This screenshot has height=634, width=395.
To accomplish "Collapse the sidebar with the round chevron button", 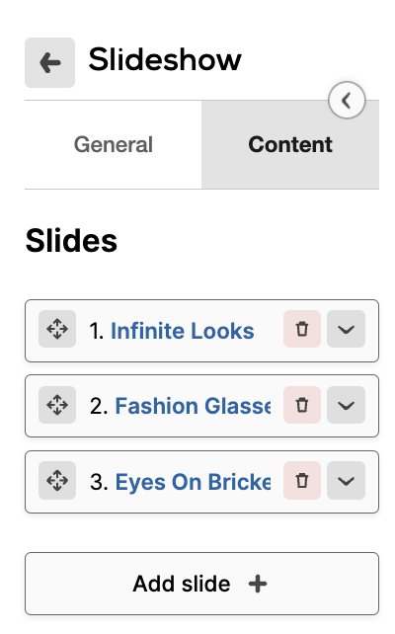I will point(347,101).
